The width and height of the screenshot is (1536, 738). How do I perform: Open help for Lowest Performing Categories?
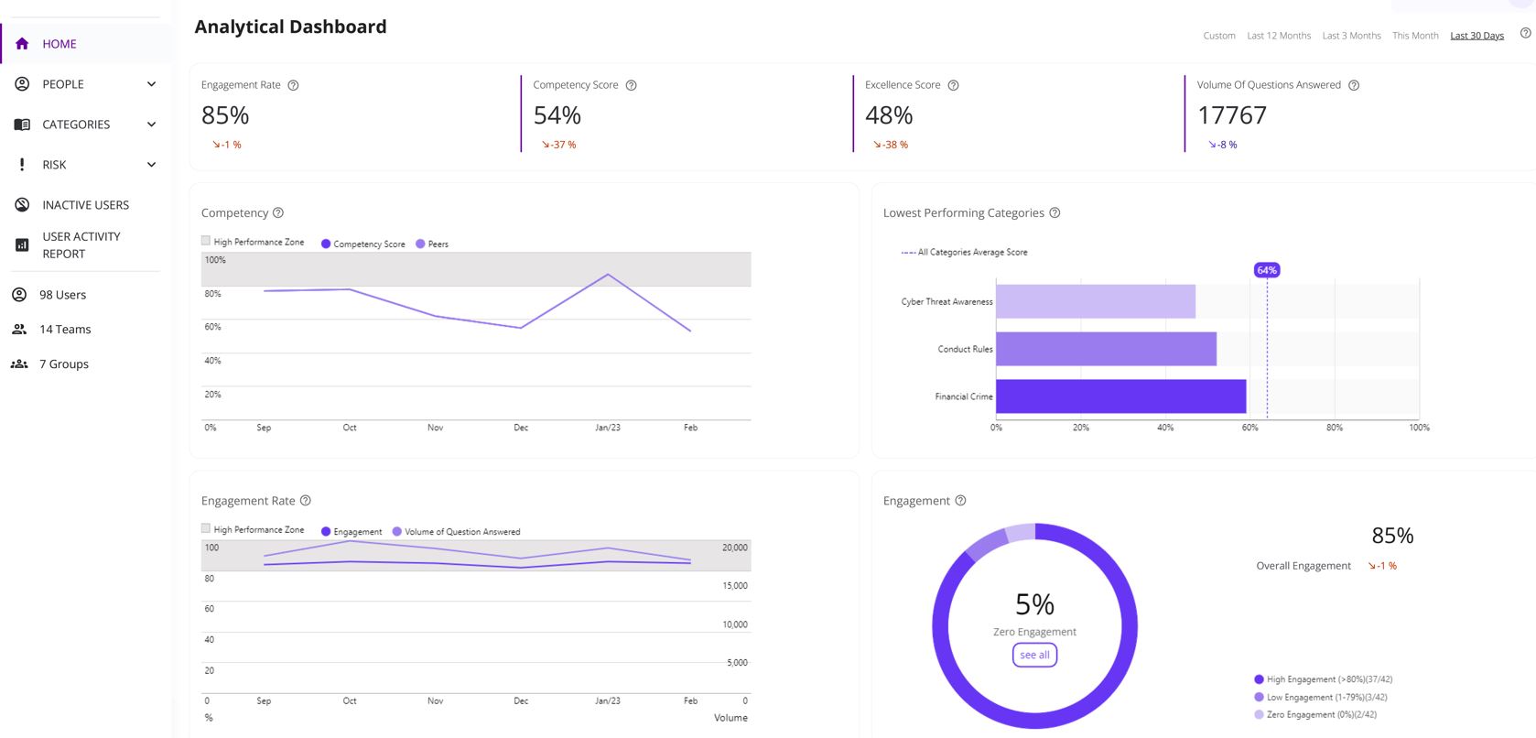click(1055, 212)
